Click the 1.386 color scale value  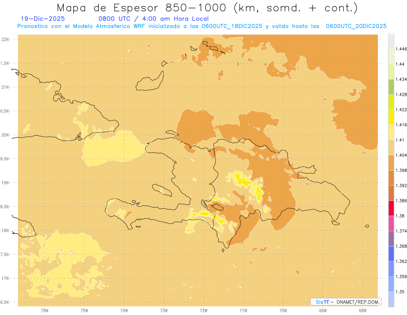pos(402,200)
